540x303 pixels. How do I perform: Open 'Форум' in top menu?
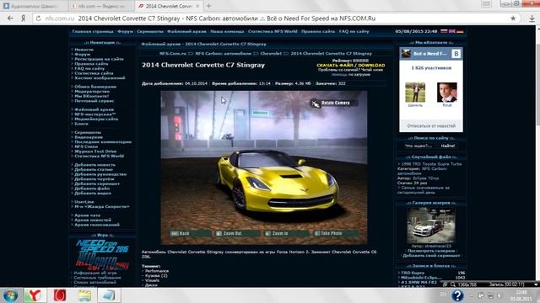[125, 31]
